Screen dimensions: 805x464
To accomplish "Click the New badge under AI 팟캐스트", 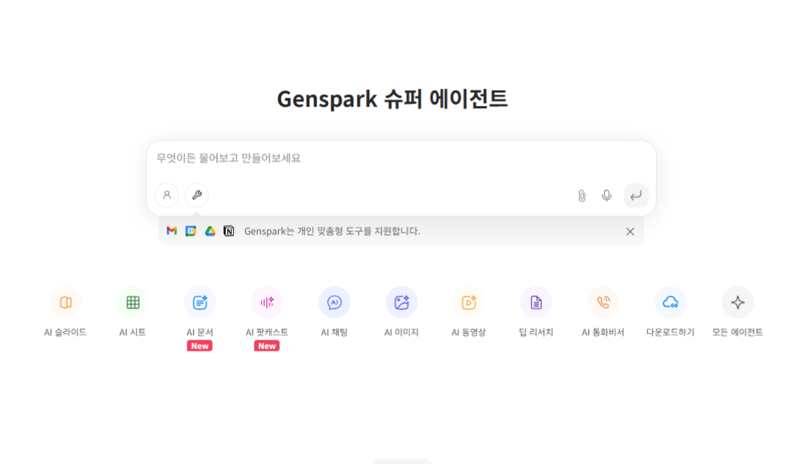I will coord(267,346).
